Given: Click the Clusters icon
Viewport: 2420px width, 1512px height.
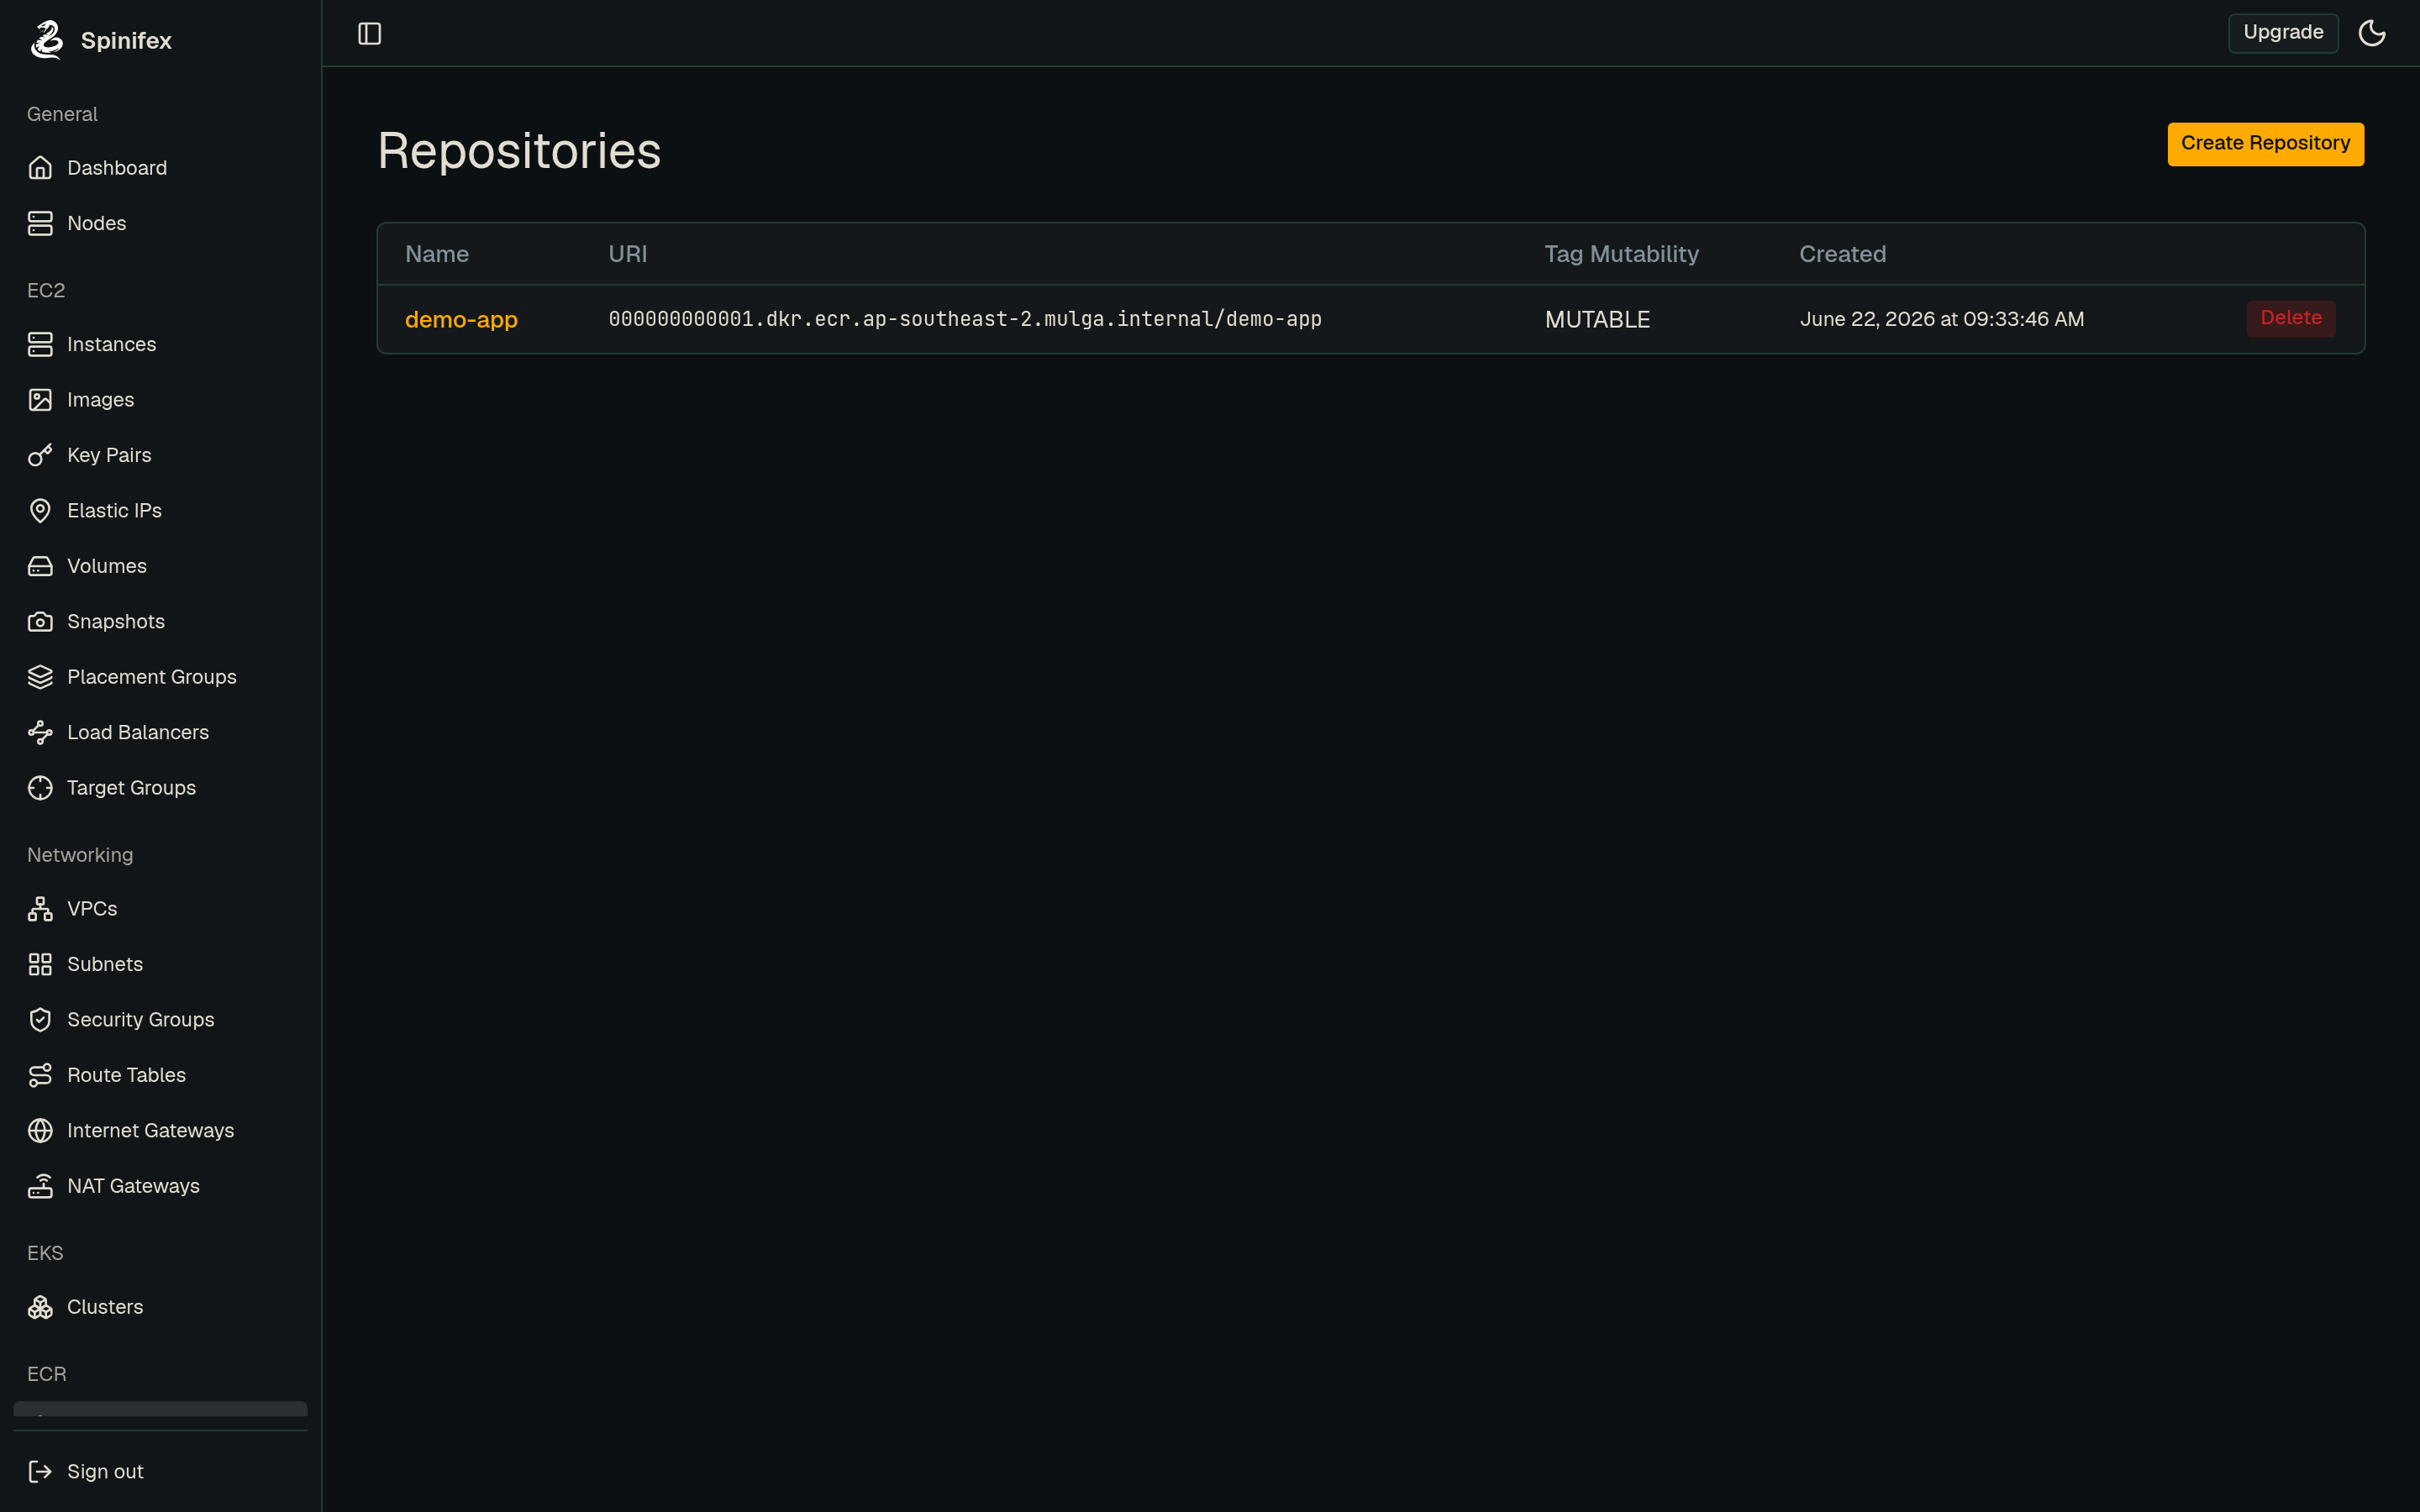Looking at the screenshot, I should (40, 1308).
